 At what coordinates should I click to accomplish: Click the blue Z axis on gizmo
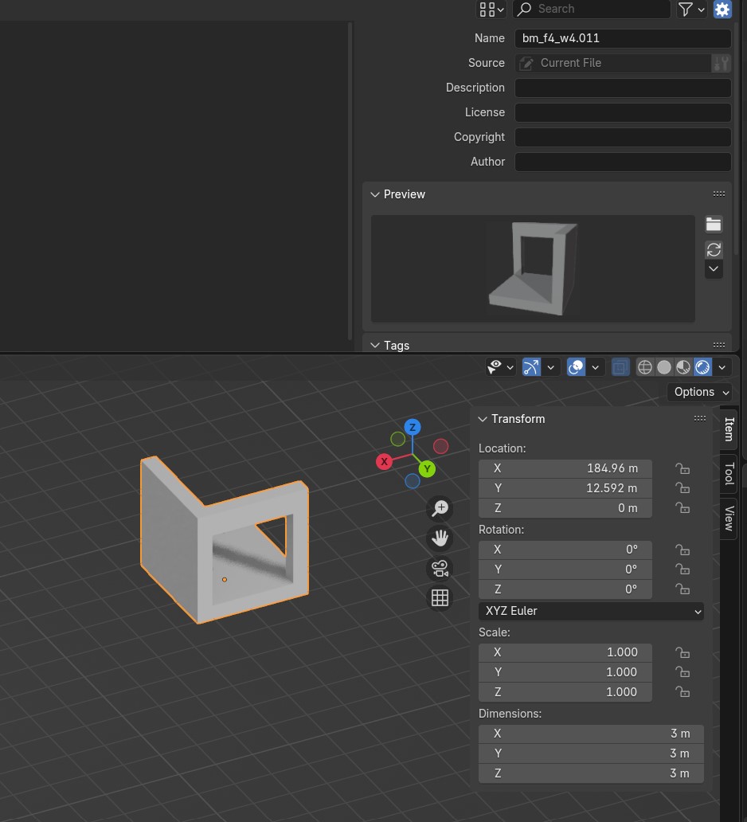pos(413,427)
